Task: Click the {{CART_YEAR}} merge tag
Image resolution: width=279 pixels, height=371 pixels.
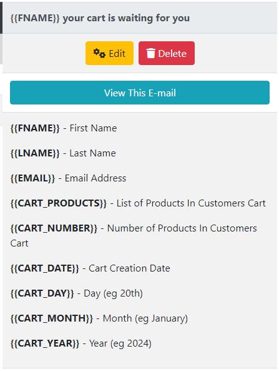Action: pyautogui.click(x=45, y=343)
